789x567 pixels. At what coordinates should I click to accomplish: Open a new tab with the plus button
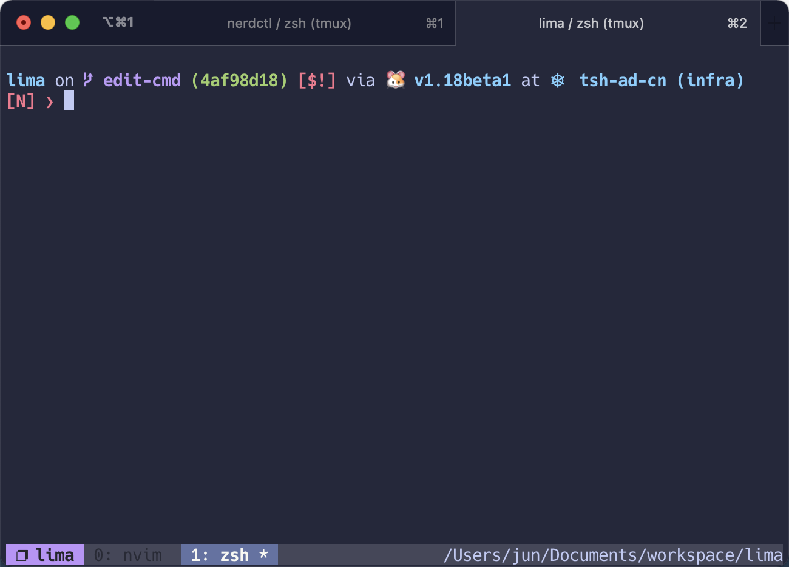click(774, 23)
